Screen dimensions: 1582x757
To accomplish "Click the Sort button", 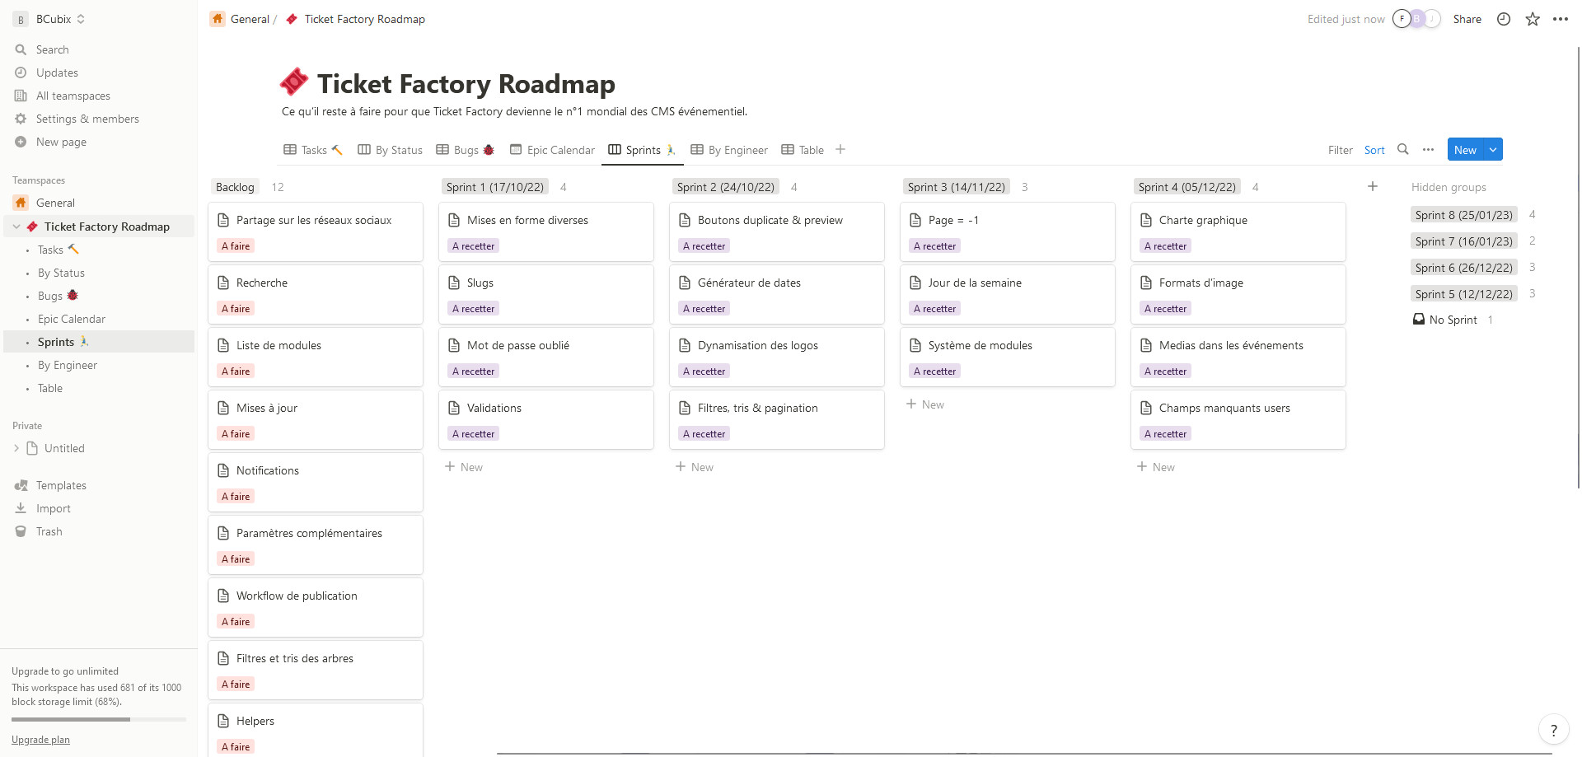I will pos(1374,150).
